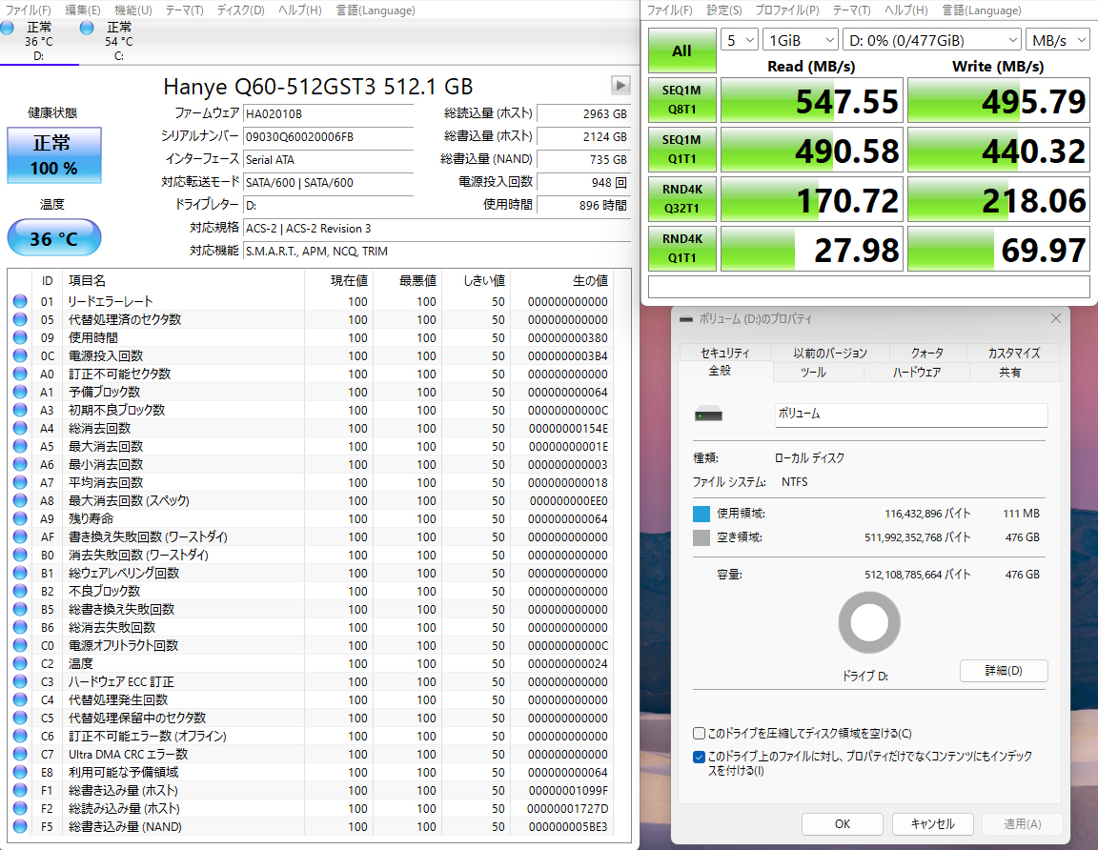The image size is (1098, 850).
Task: Uncheck the index file contents checkbox
Action: tap(700, 757)
